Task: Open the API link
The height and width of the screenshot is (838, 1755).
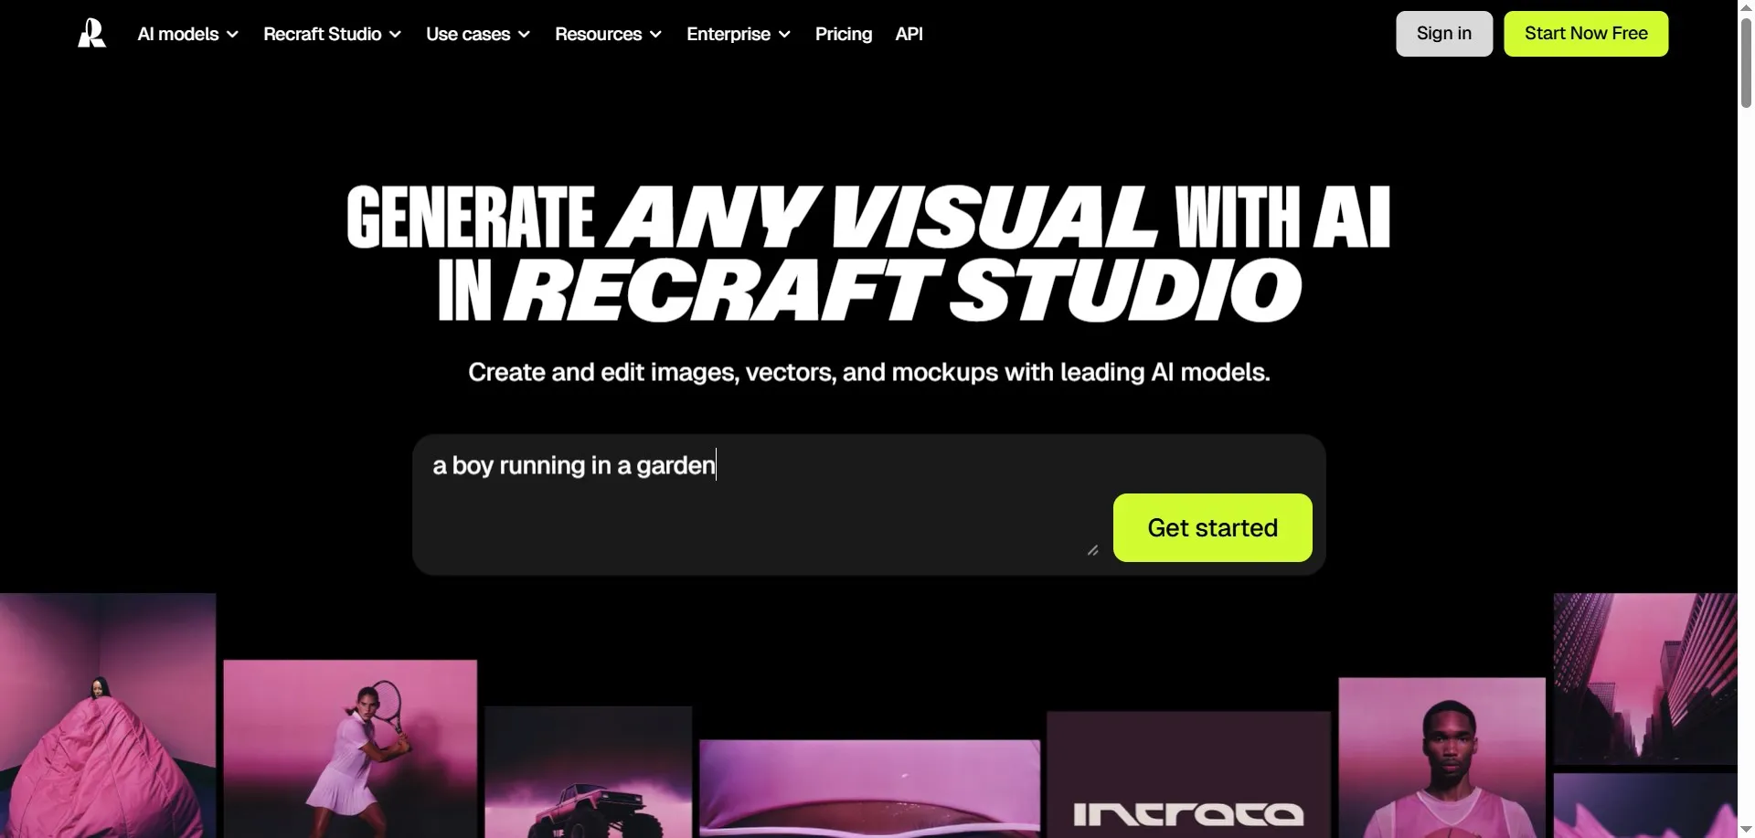Action: (909, 34)
